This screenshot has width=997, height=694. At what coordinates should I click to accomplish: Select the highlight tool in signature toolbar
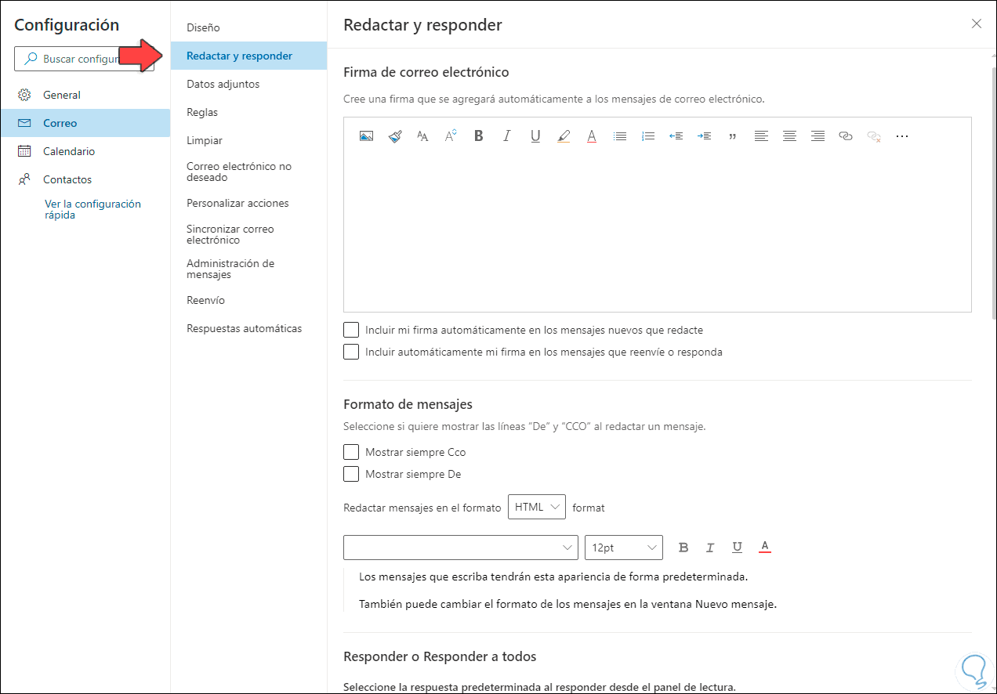pos(564,136)
